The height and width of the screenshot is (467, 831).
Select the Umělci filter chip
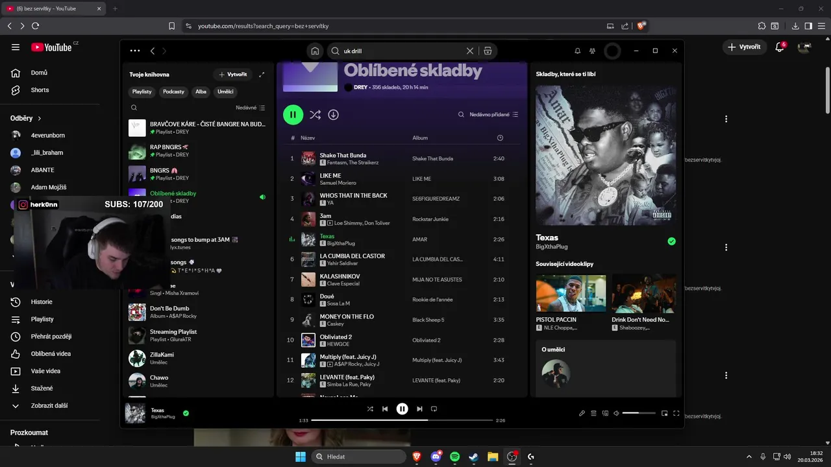pos(225,91)
